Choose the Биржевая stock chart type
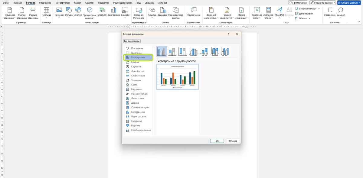The height and width of the screenshot is (178, 363). point(139,89)
